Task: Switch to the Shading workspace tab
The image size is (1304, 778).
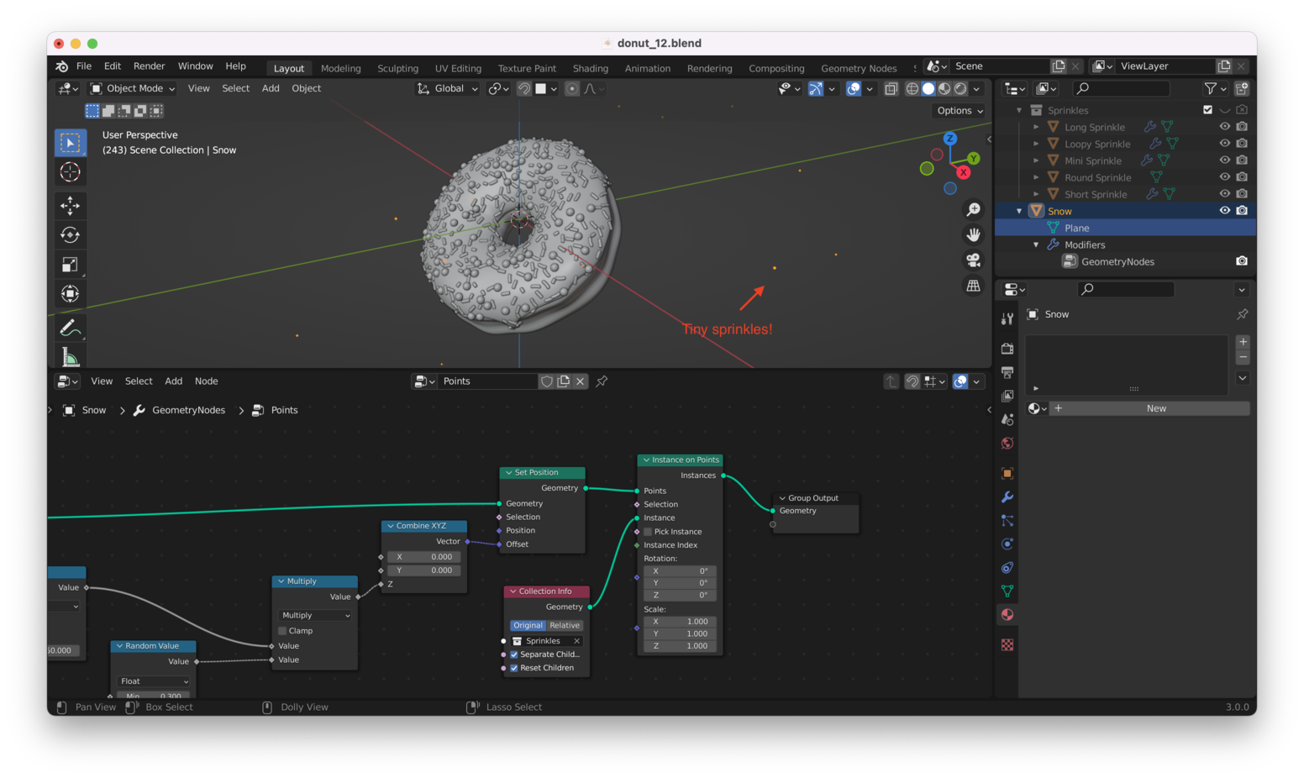Action: [x=590, y=68]
